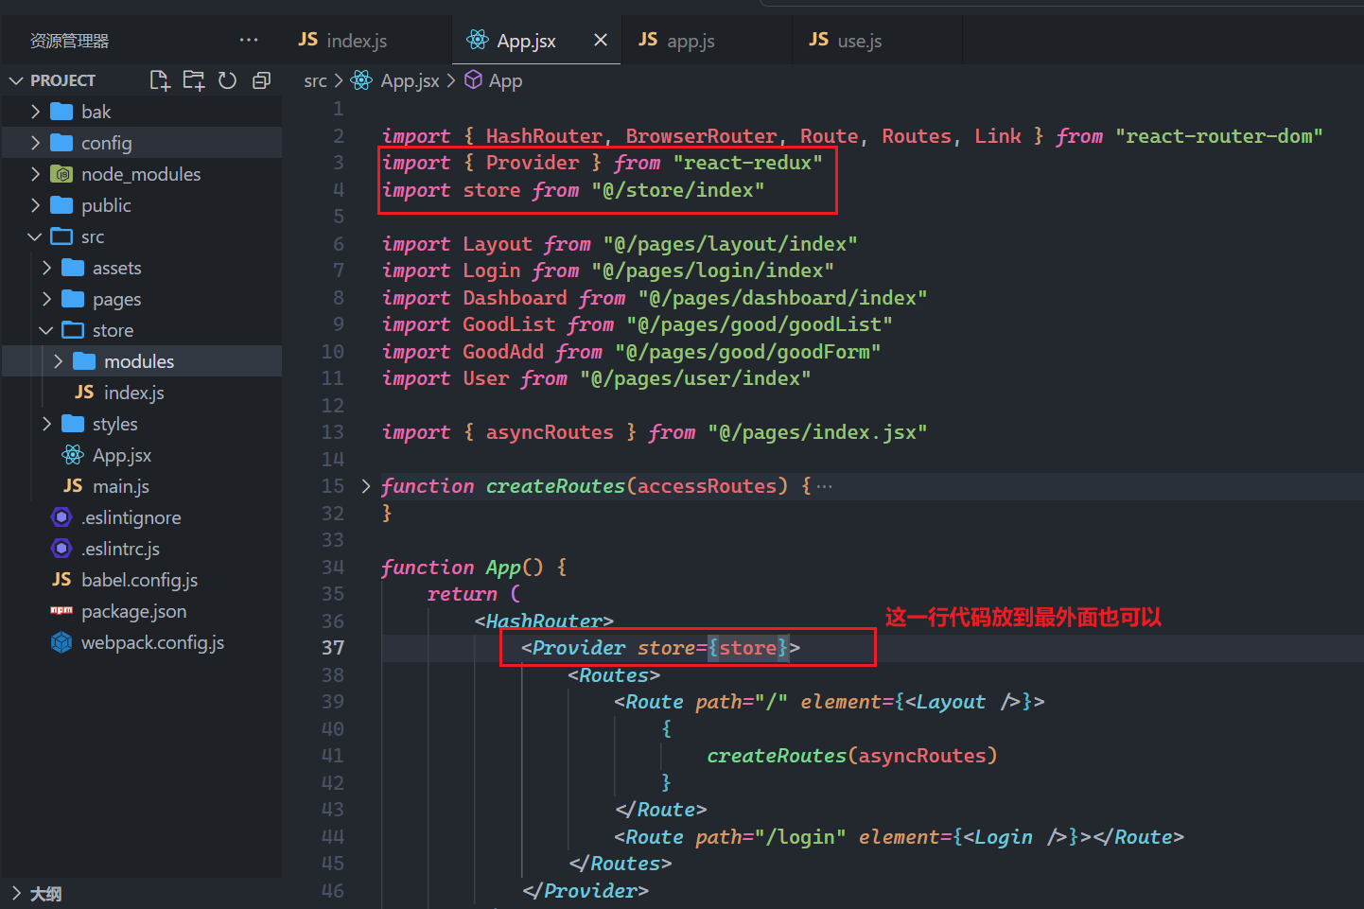Screen dimensions: 1364x909
Task: Expand the config folder
Action: click(142, 143)
